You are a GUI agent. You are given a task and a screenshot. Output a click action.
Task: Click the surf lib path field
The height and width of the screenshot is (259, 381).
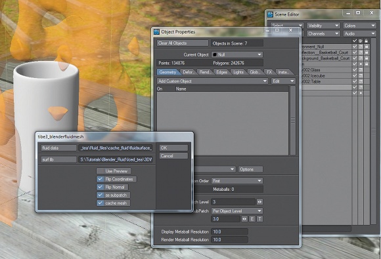click(x=116, y=159)
